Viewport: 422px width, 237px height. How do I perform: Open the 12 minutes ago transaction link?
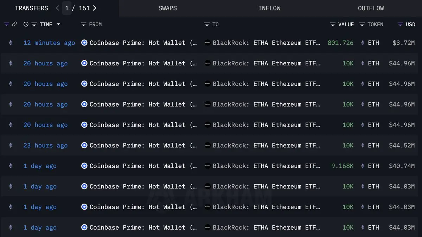click(x=49, y=43)
